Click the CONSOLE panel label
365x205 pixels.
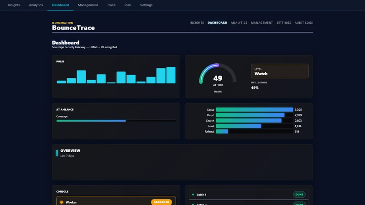[x=62, y=191]
